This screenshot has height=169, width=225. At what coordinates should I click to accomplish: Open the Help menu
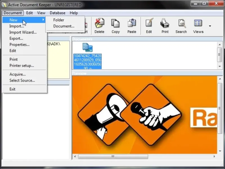(x=74, y=13)
